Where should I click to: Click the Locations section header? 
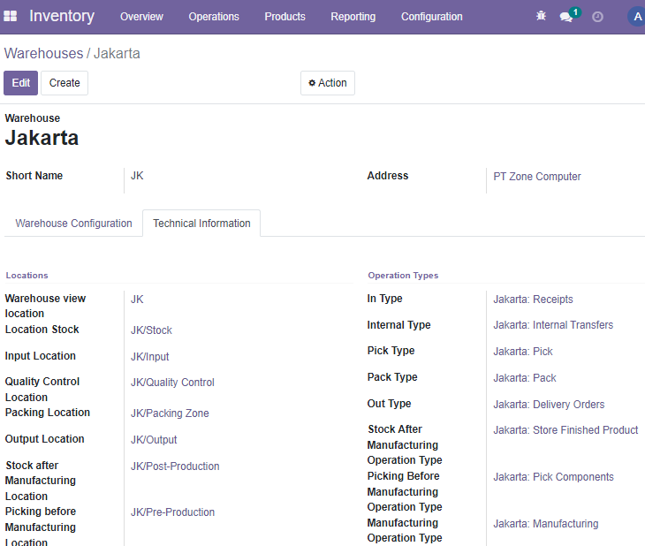[x=27, y=276]
